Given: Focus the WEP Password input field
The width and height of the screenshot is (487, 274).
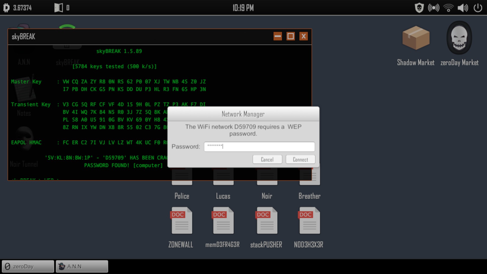Looking at the screenshot, I should pos(259,147).
